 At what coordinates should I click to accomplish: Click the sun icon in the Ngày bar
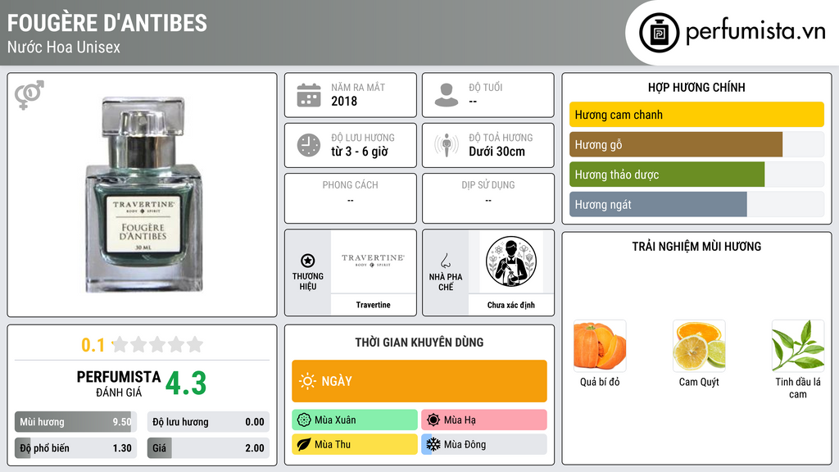pyautogui.click(x=307, y=381)
